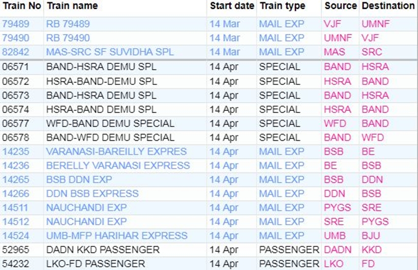Click the SRC destination station code
418x270 pixels.
372,52
